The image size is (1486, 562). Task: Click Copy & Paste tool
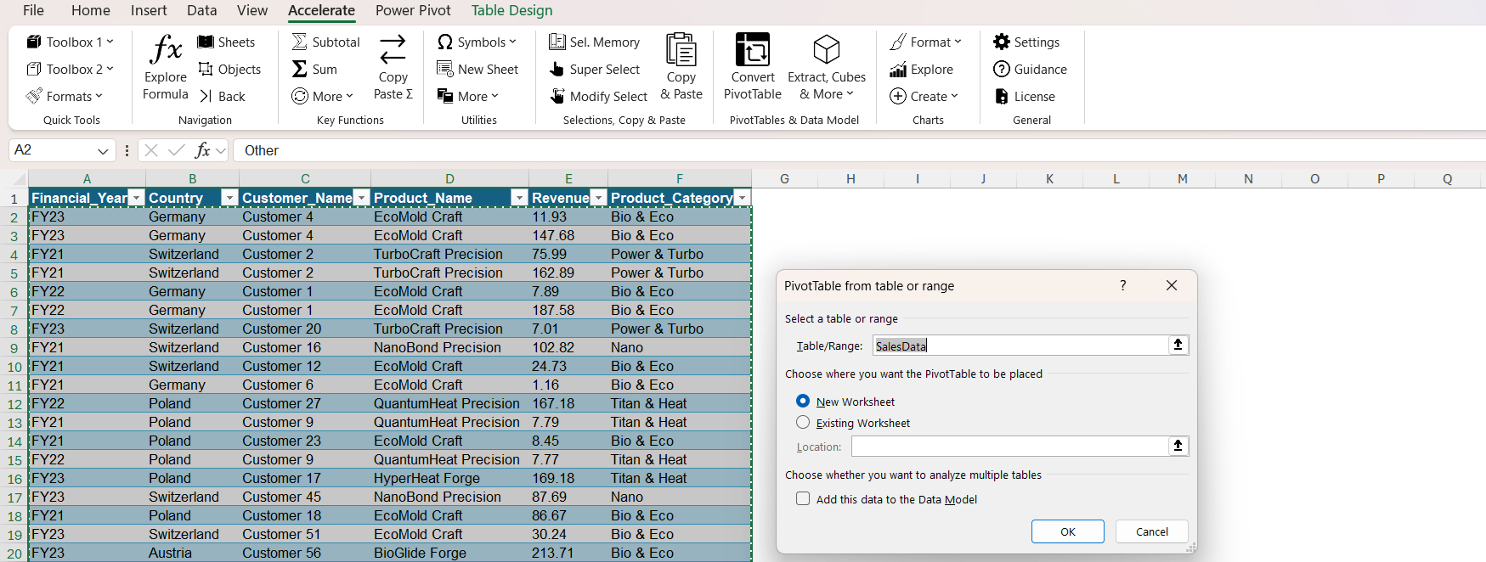[681, 68]
